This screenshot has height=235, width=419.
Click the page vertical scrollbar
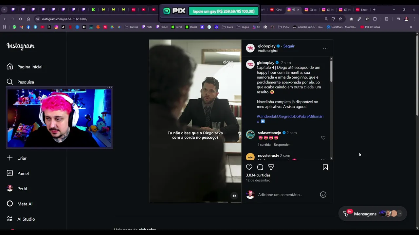tap(417, 75)
